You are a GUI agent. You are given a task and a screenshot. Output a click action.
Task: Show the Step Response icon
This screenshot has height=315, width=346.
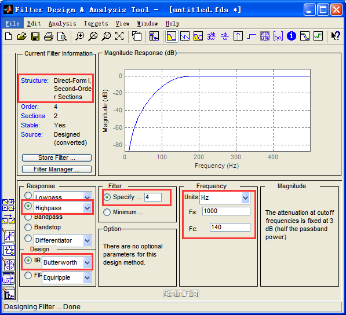click(x=252, y=36)
